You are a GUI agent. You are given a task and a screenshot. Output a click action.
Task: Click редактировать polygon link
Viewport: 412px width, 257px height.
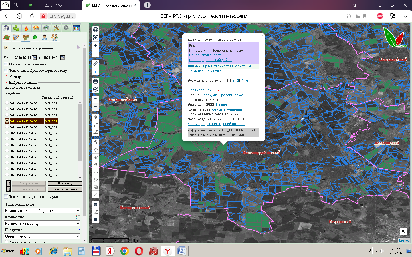[x=233, y=95]
